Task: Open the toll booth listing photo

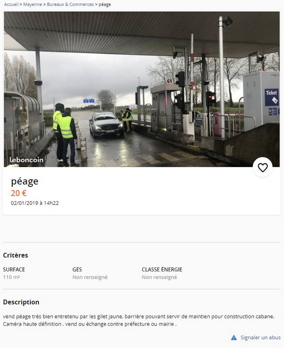Action: click(x=142, y=89)
